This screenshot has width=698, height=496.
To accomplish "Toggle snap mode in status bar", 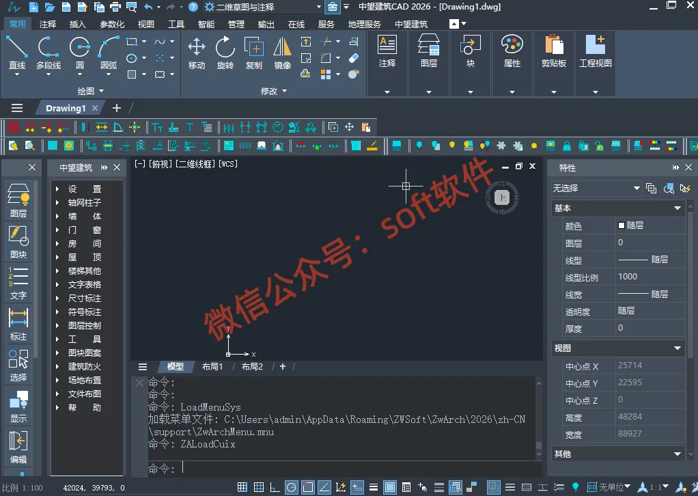I will 242,487.
